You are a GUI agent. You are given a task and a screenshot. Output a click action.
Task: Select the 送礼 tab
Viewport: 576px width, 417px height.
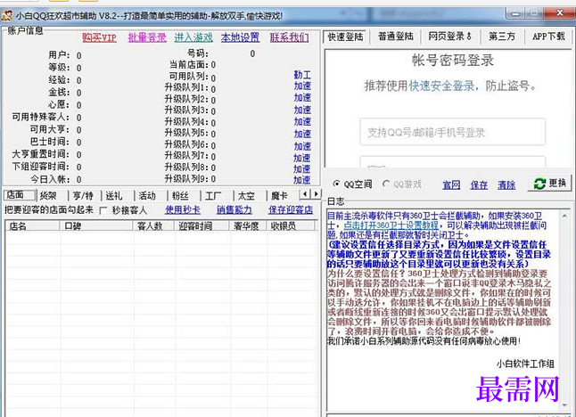coord(118,196)
